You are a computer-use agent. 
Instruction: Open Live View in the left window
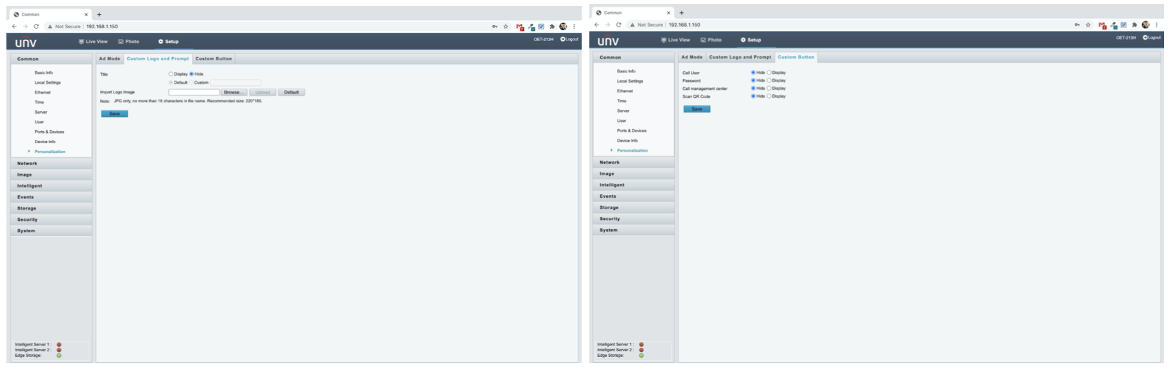(93, 41)
